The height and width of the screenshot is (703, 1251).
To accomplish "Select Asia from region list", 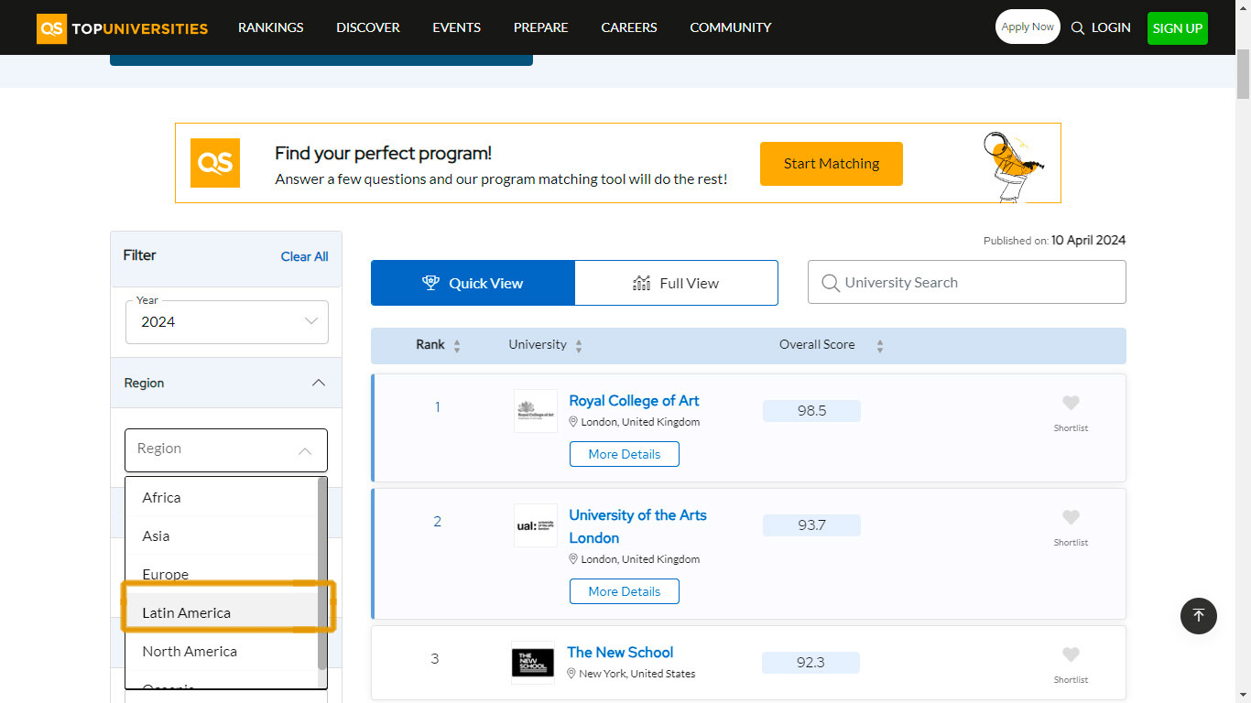I will (x=221, y=535).
